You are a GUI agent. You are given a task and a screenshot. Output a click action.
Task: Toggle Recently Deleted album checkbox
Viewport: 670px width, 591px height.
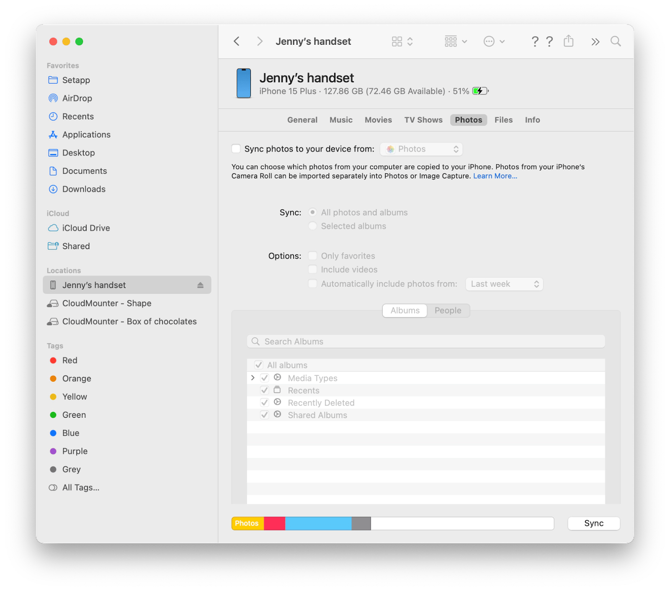point(264,403)
